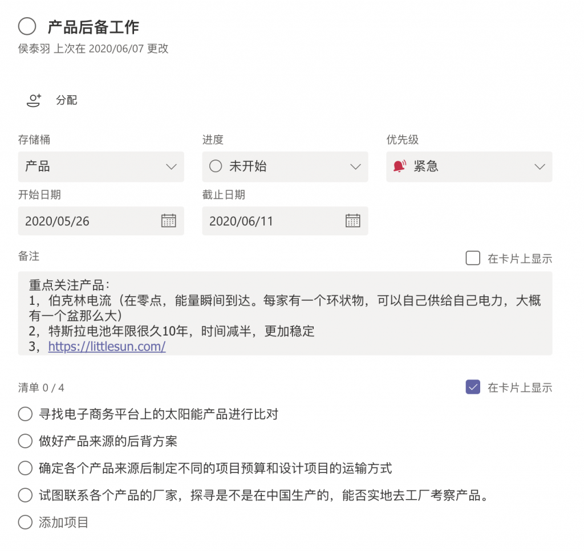Uncheck 在卡片上显示 for the checklist
Viewport: 584px width, 551px height.
[x=473, y=387]
